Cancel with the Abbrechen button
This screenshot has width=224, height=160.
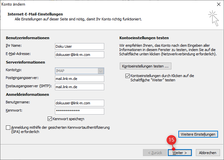coord(208,153)
